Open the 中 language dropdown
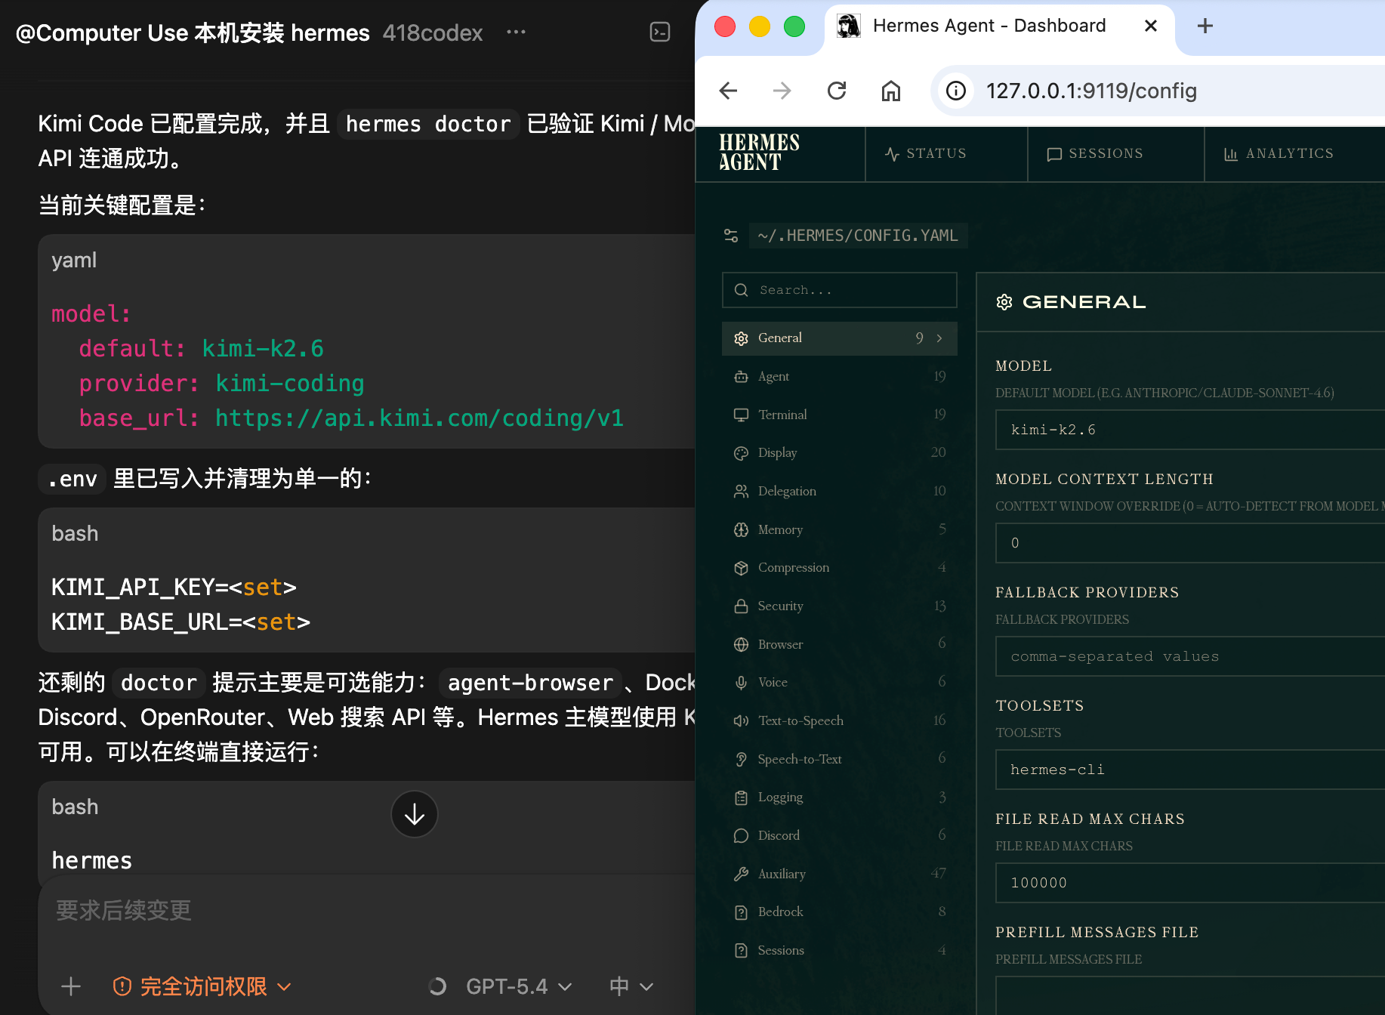The width and height of the screenshot is (1385, 1015). pos(631,986)
